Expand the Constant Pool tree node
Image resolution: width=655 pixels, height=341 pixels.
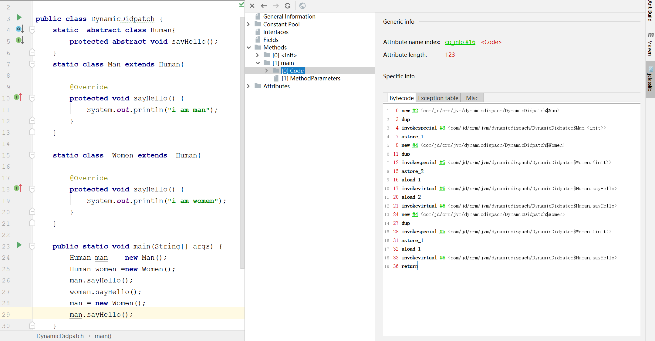coord(248,24)
